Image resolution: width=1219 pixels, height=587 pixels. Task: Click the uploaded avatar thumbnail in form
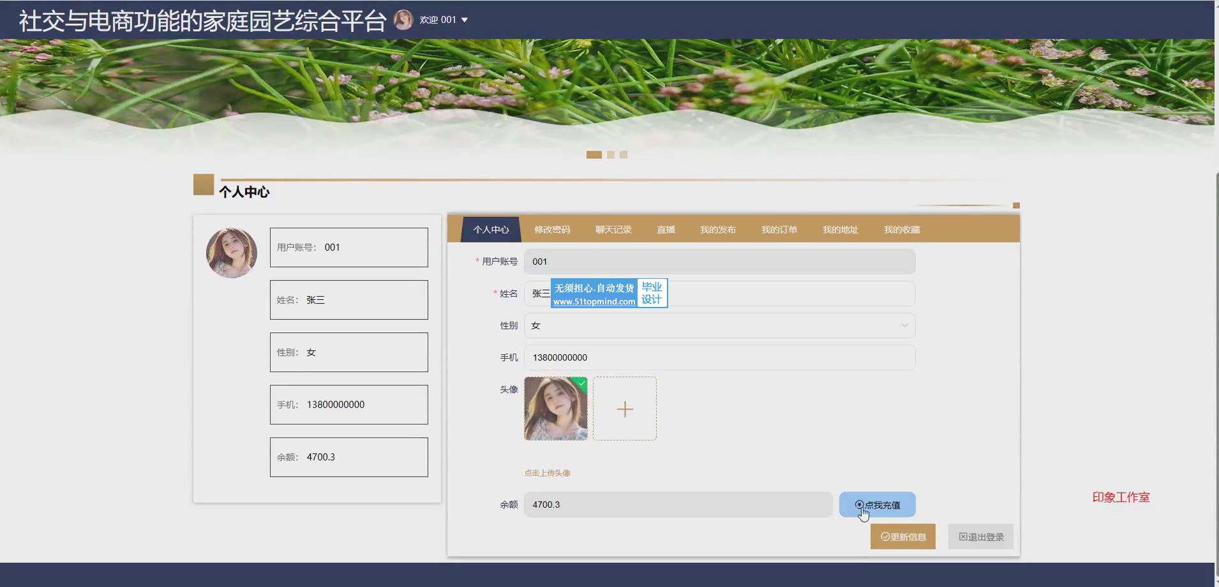[556, 408]
